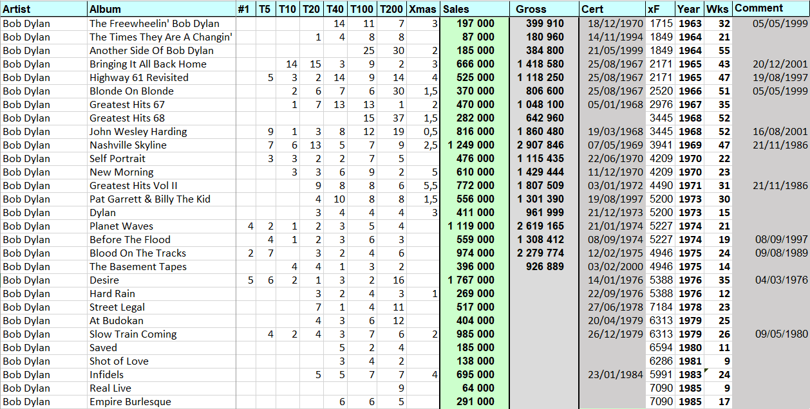
Task: Select album cell The Times They Are A Changin'
Action: coord(162,37)
